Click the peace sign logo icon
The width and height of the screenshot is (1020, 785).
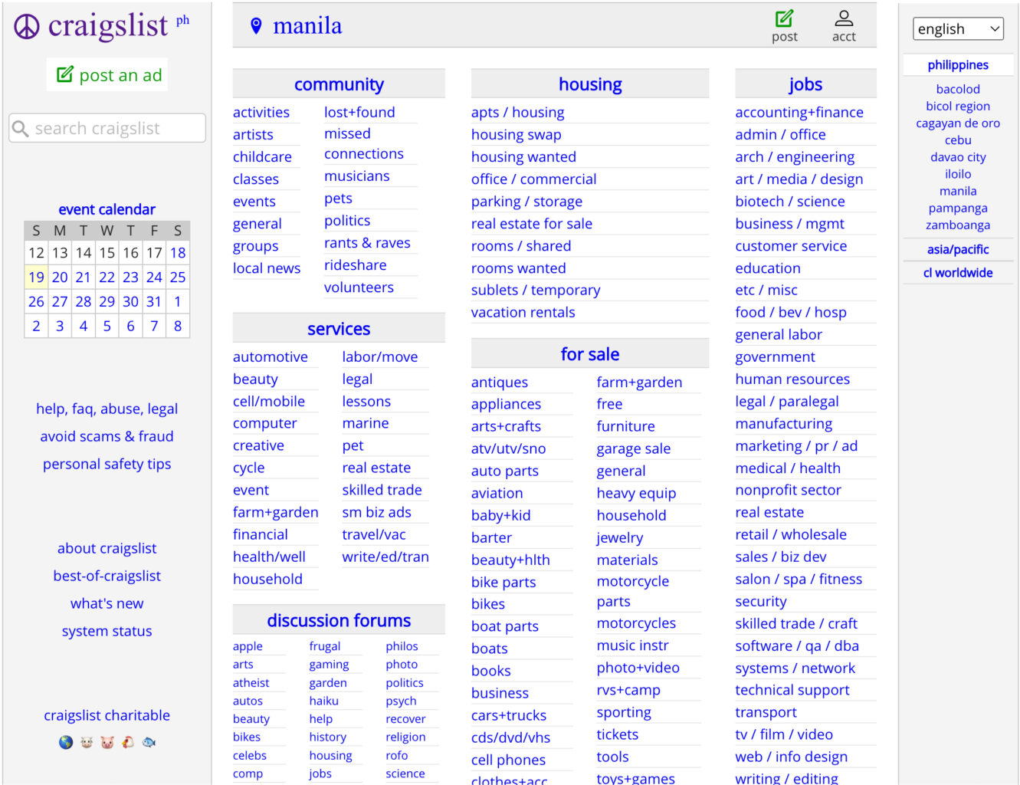27,27
